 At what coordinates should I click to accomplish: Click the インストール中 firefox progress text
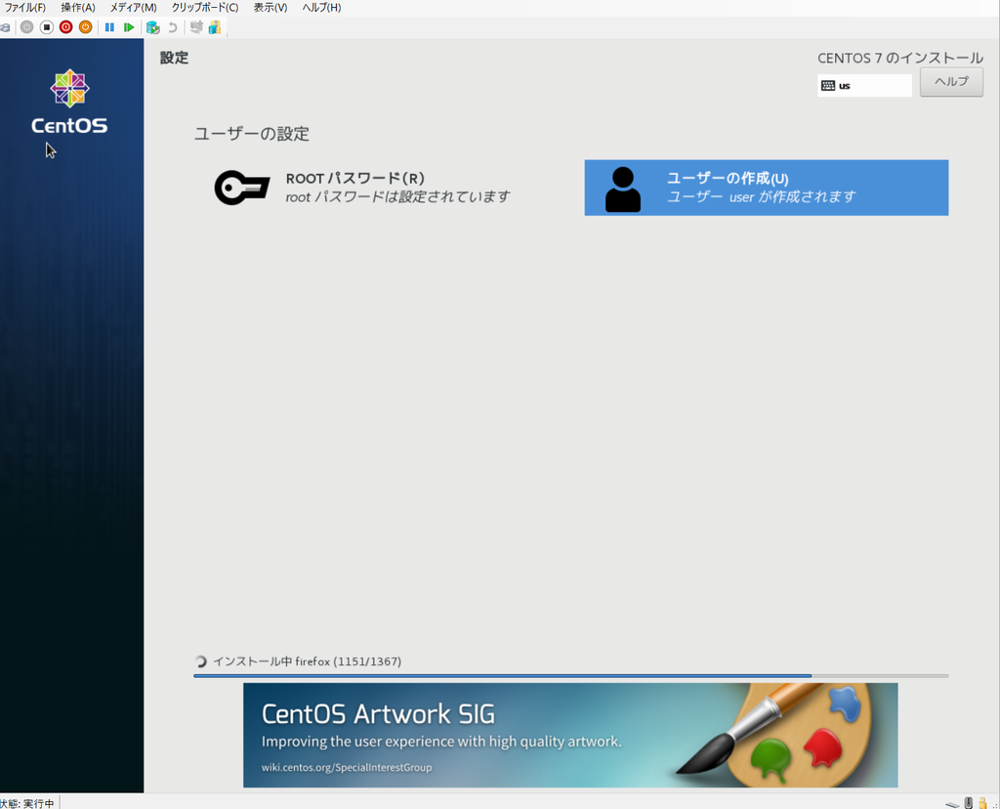307,661
